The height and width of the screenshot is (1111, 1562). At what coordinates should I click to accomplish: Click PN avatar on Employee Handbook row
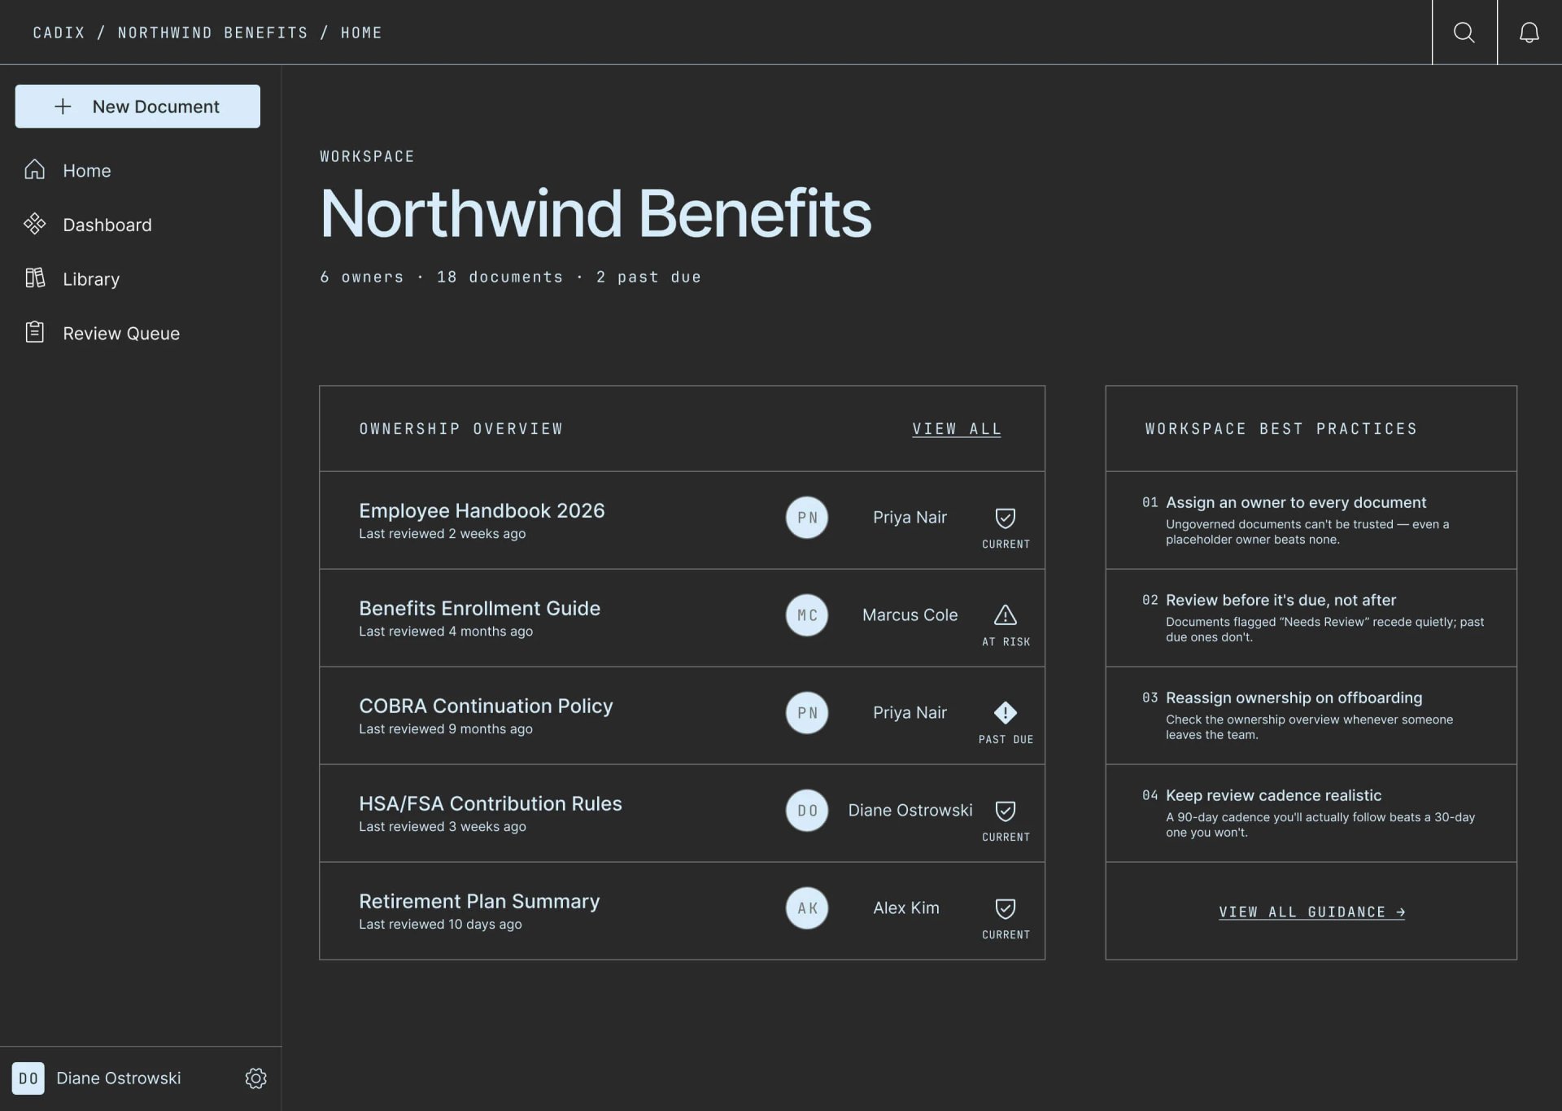(x=807, y=518)
